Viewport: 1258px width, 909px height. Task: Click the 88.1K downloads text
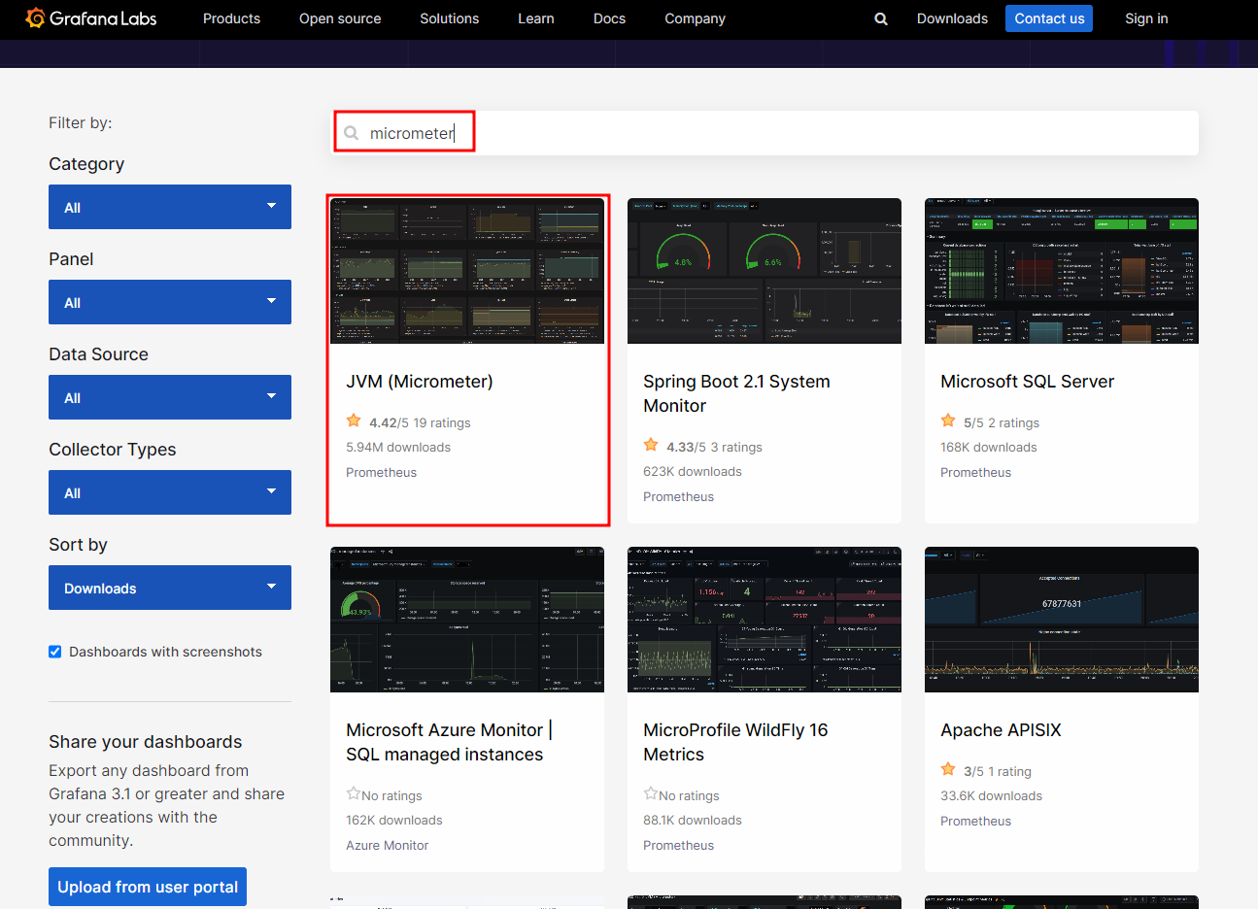point(693,821)
